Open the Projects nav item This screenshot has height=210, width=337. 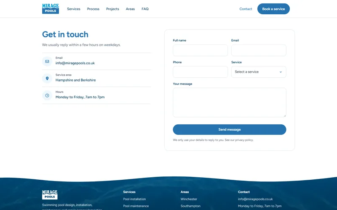tap(112, 9)
